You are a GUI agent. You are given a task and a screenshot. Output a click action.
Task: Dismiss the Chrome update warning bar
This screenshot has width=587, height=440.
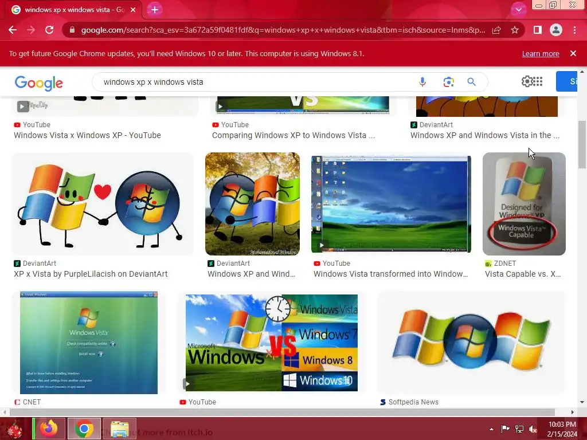click(x=573, y=53)
